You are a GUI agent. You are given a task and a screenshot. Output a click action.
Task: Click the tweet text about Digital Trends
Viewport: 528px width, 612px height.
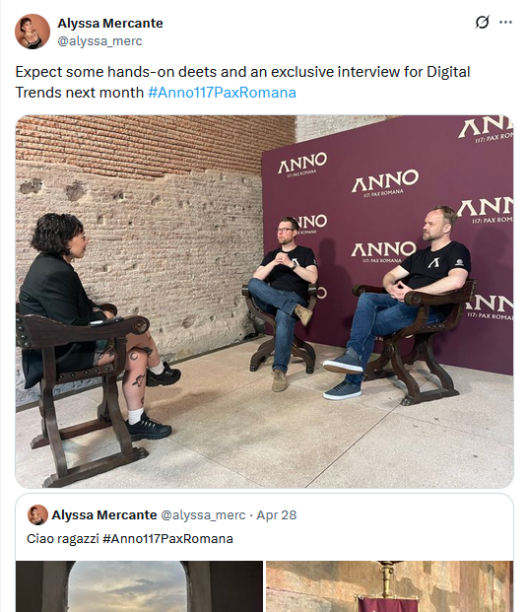[242, 83]
